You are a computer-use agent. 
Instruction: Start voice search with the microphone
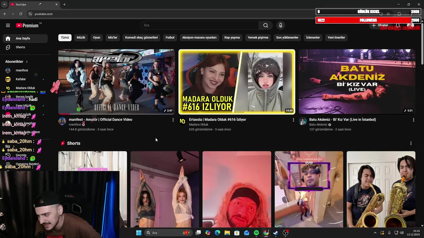tap(281, 25)
